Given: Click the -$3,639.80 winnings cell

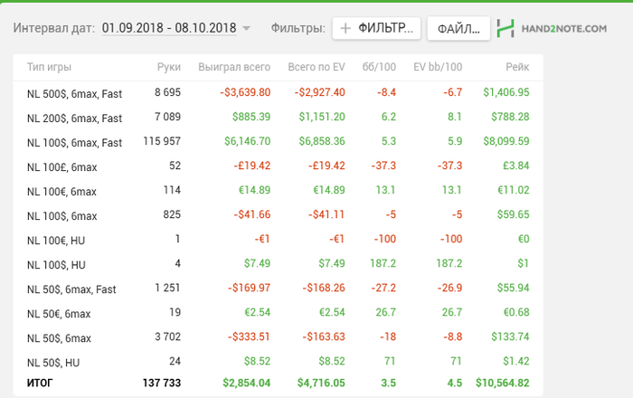Looking at the screenshot, I should click(245, 92).
